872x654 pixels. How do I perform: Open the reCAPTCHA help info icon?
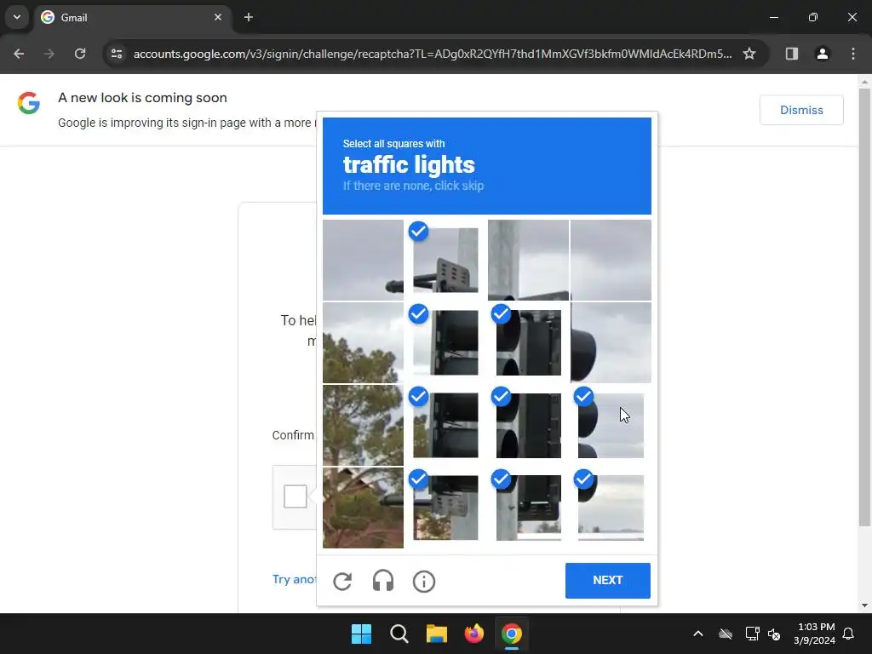pos(424,581)
